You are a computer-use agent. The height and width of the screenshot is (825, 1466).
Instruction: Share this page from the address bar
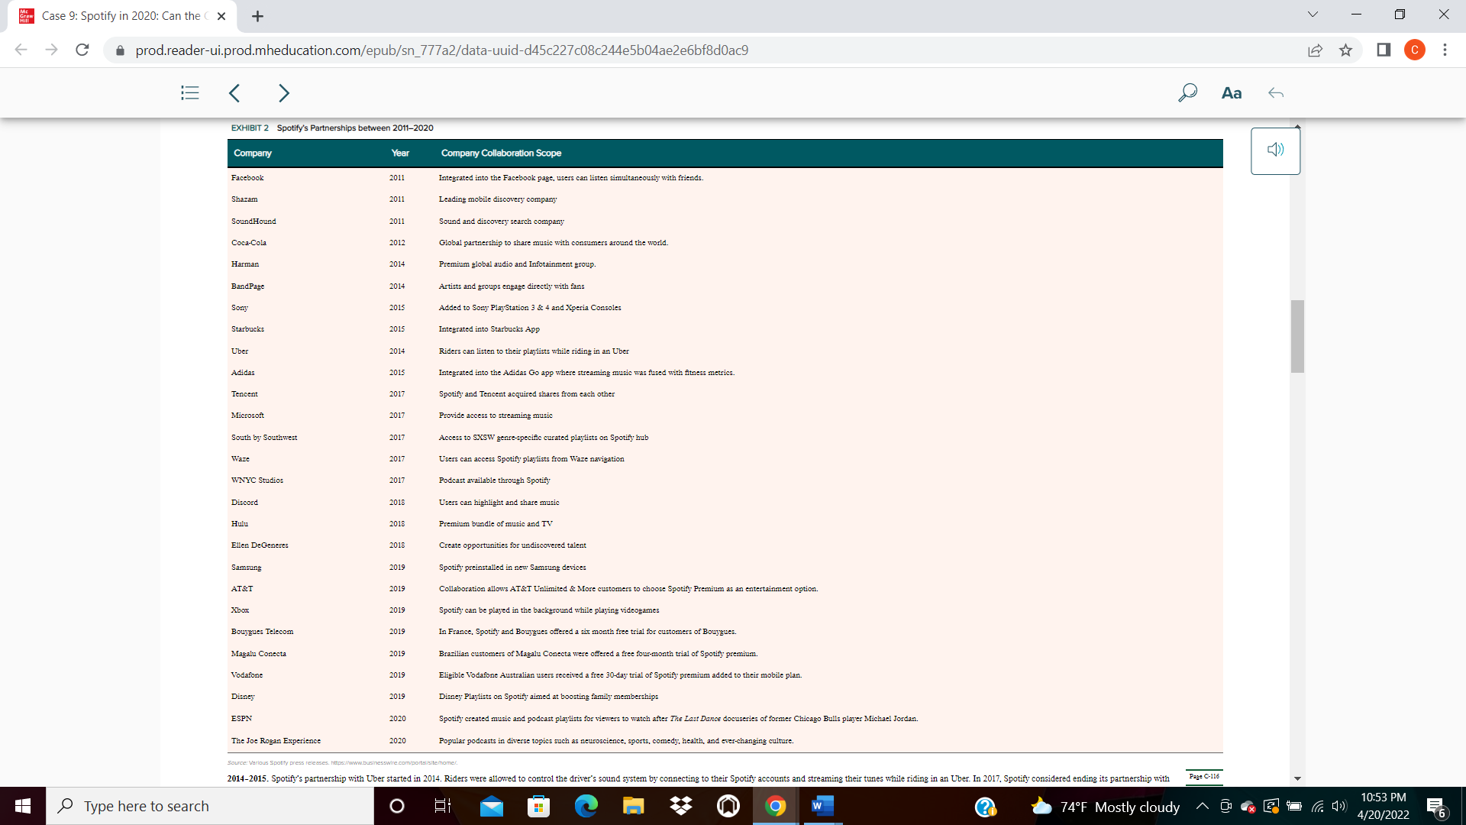click(x=1315, y=50)
